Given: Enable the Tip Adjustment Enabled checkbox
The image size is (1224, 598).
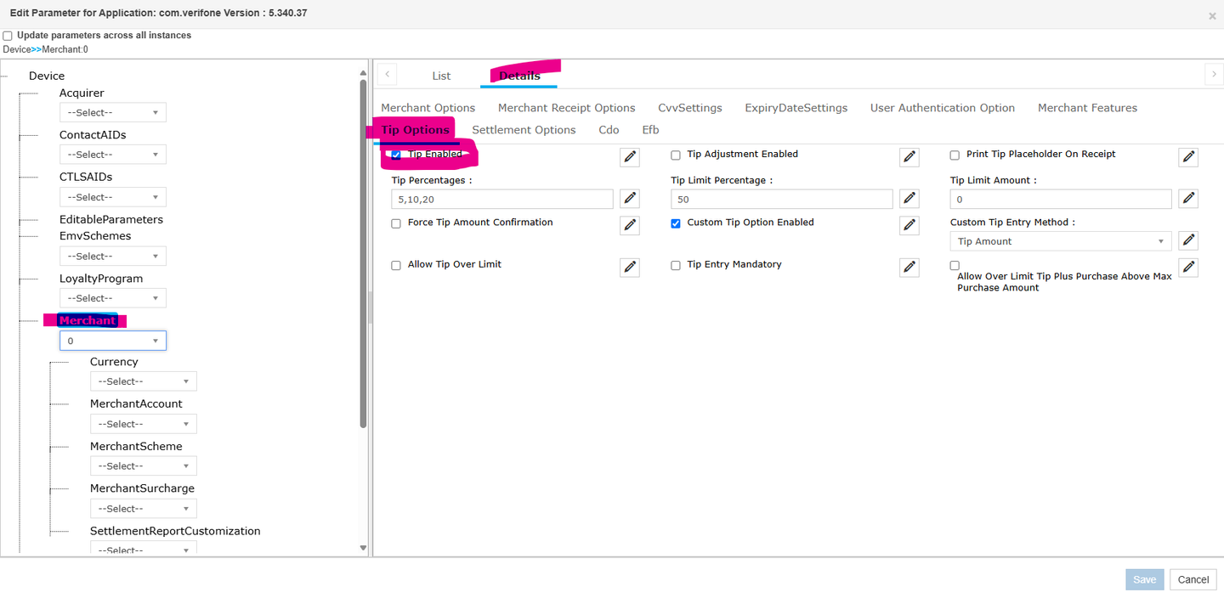Looking at the screenshot, I should (x=676, y=155).
